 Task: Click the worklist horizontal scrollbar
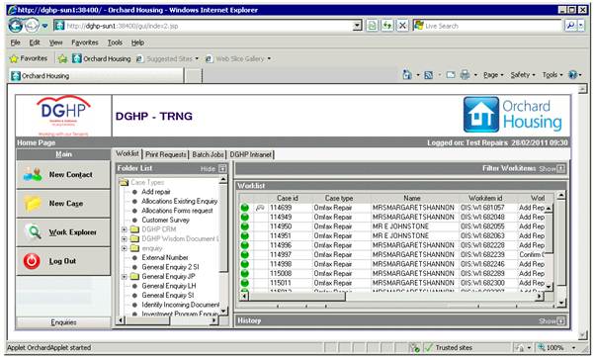coord(391,296)
